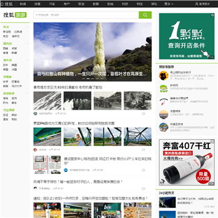Click corner icon on the 1點點 ad
This screenshot has height=218, width=218.
[213, 15]
